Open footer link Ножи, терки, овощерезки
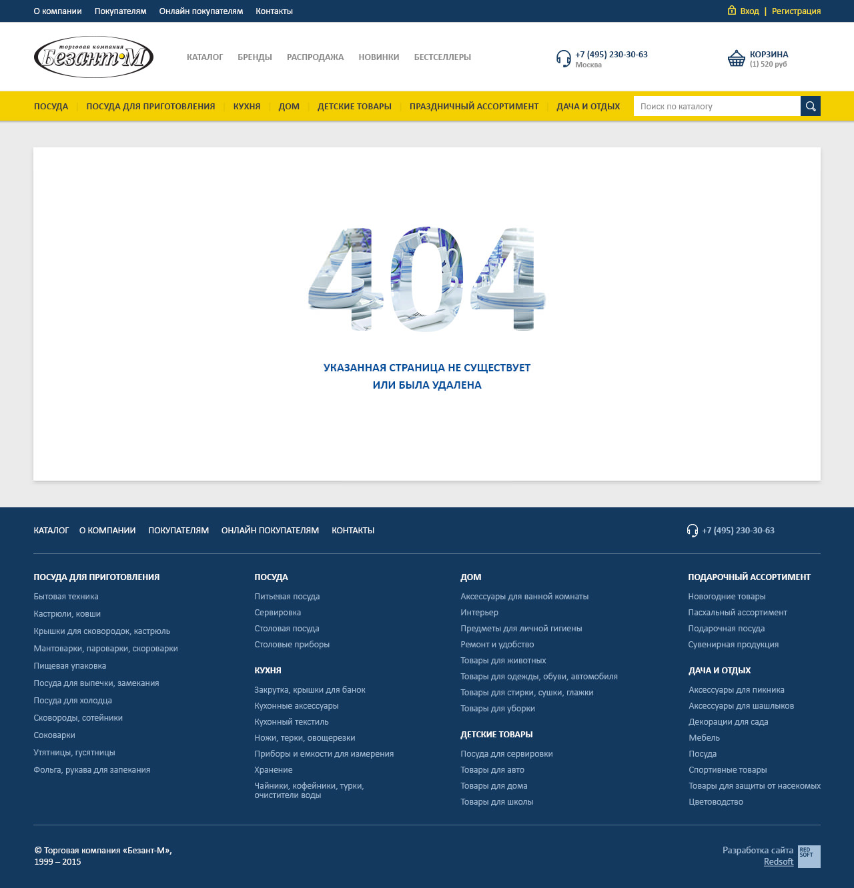 coord(305,738)
